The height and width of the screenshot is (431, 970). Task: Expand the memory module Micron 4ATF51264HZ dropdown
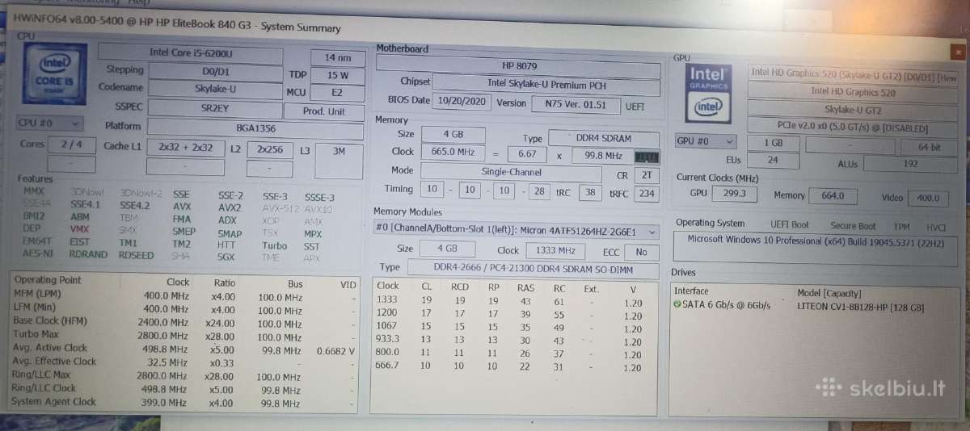pyautogui.click(x=516, y=231)
